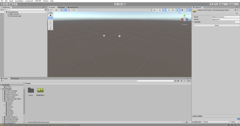Open the Layout dropdown
The image size is (240, 126).
(234, 4)
